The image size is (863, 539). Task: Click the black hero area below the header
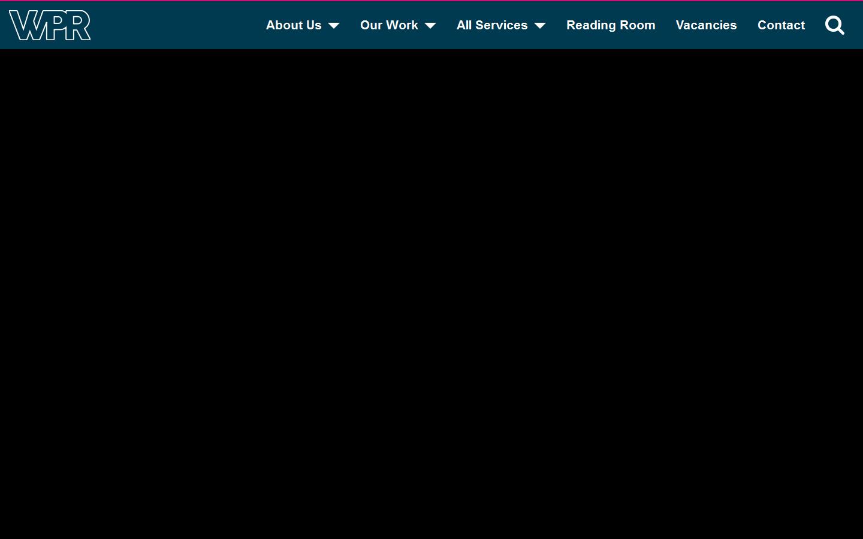click(x=431, y=293)
